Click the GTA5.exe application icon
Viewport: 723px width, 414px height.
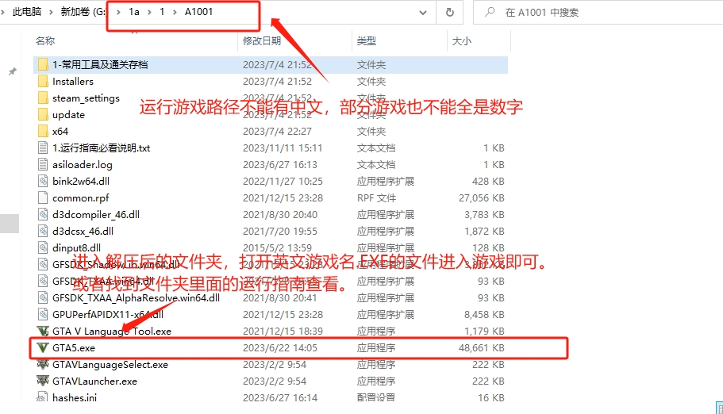43,347
